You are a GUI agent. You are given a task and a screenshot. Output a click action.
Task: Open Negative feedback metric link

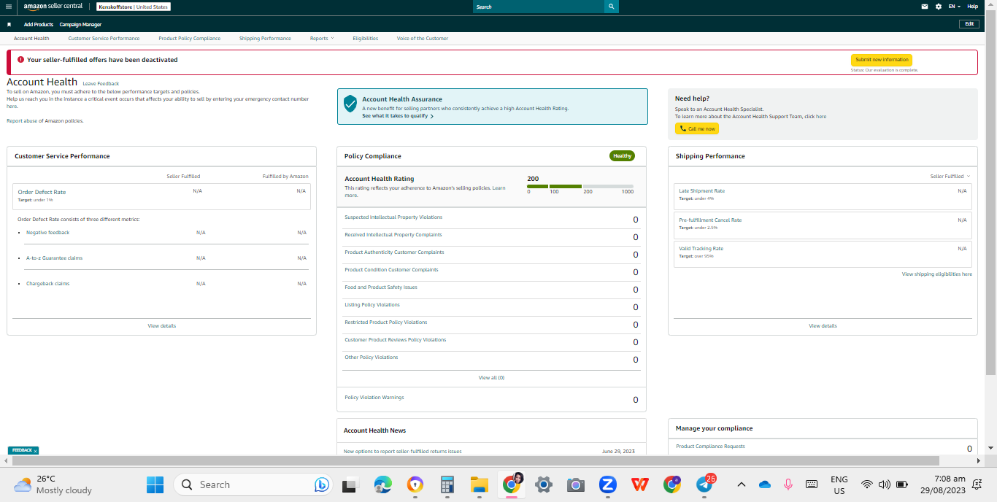(x=48, y=233)
